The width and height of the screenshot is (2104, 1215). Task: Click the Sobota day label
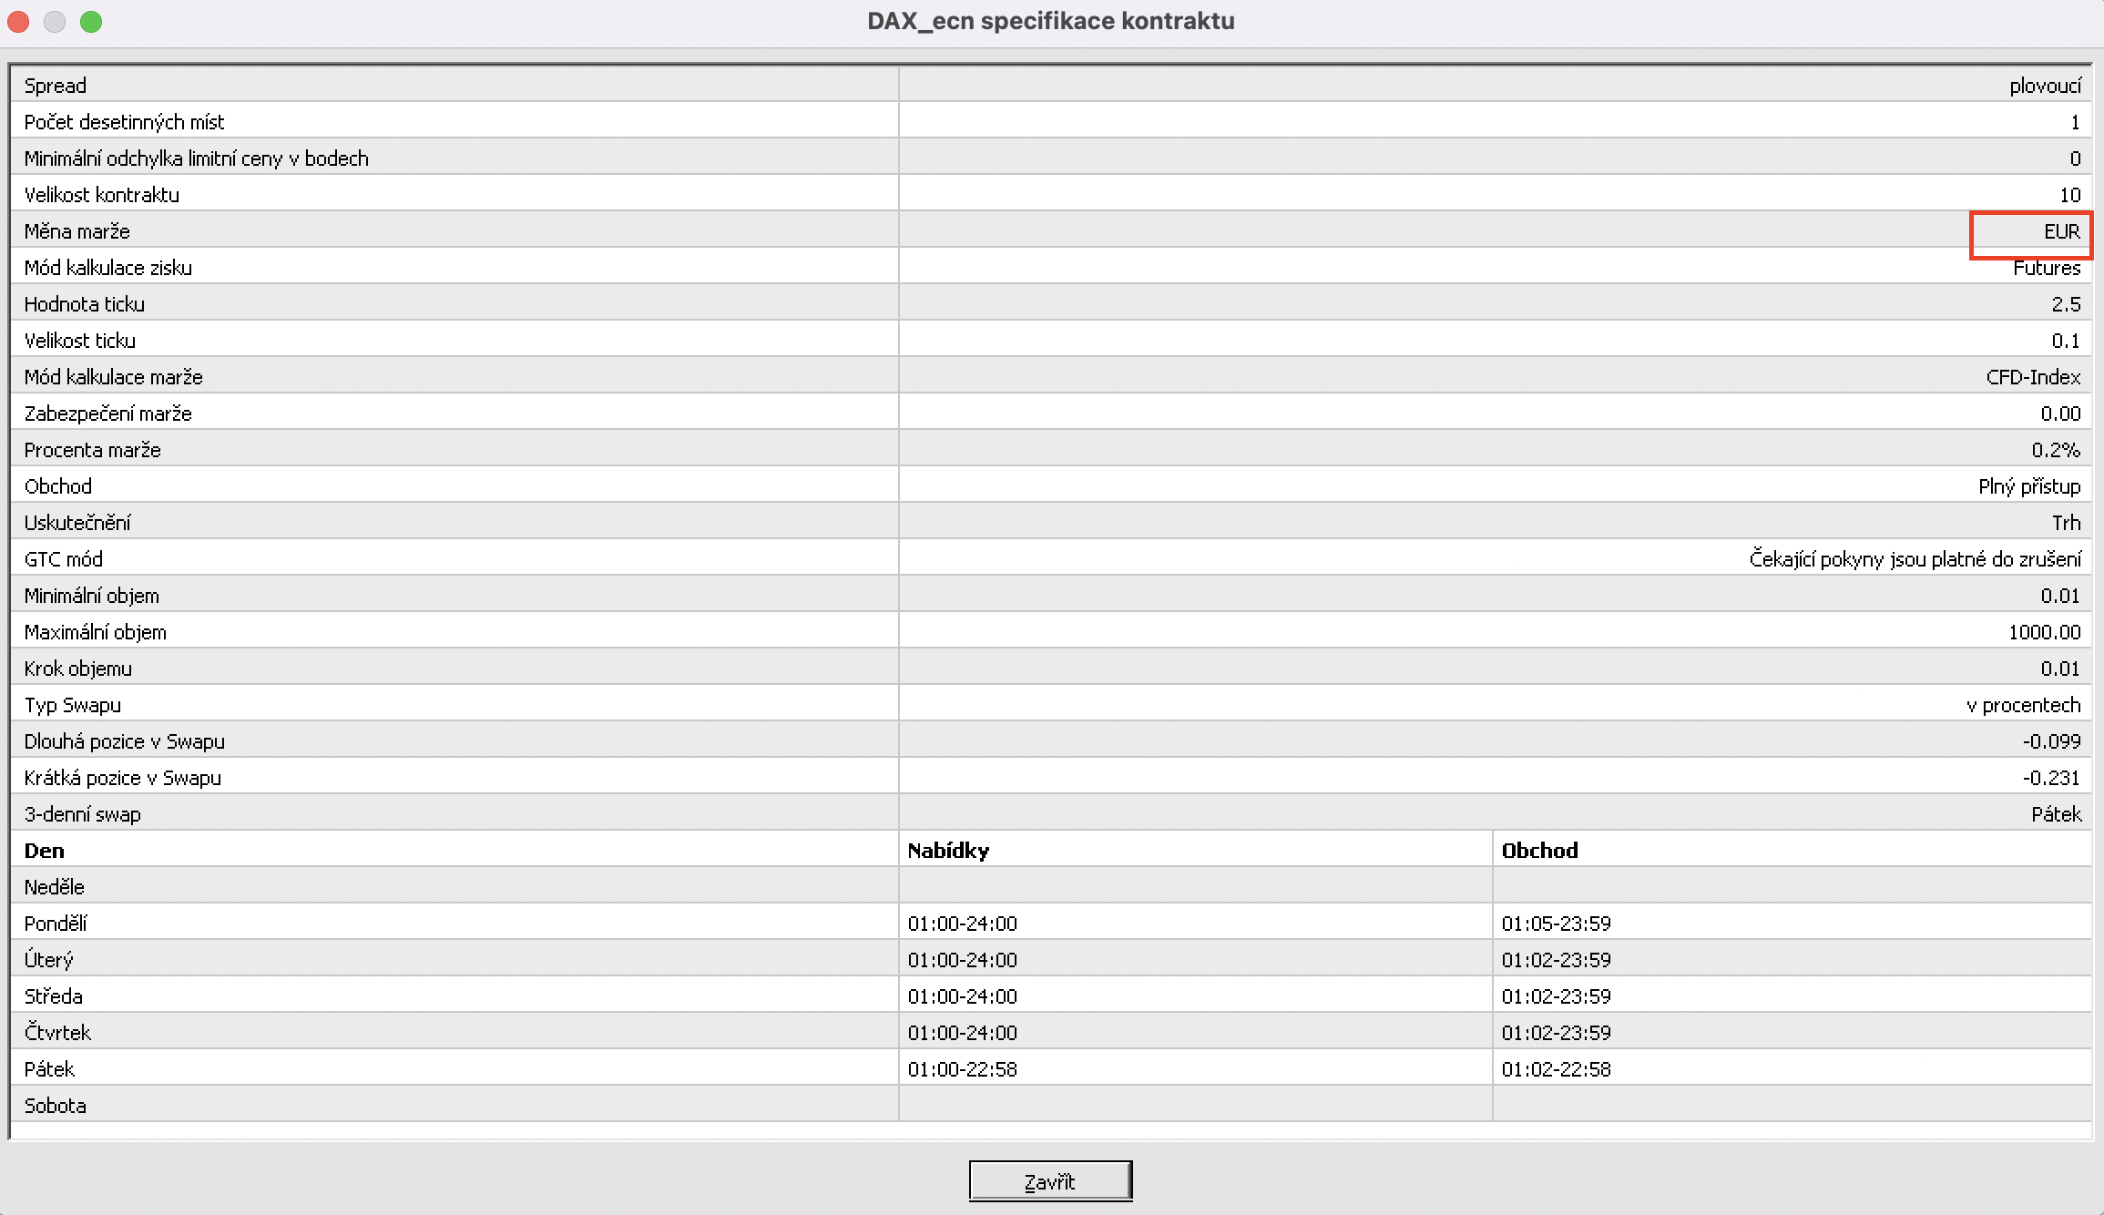tap(56, 1106)
